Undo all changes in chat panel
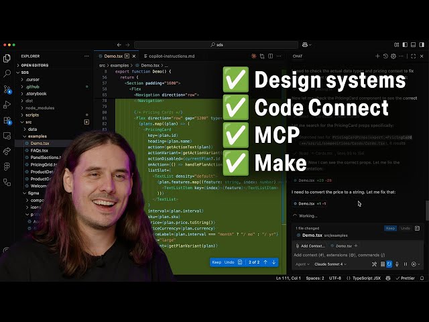 click(x=405, y=228)
